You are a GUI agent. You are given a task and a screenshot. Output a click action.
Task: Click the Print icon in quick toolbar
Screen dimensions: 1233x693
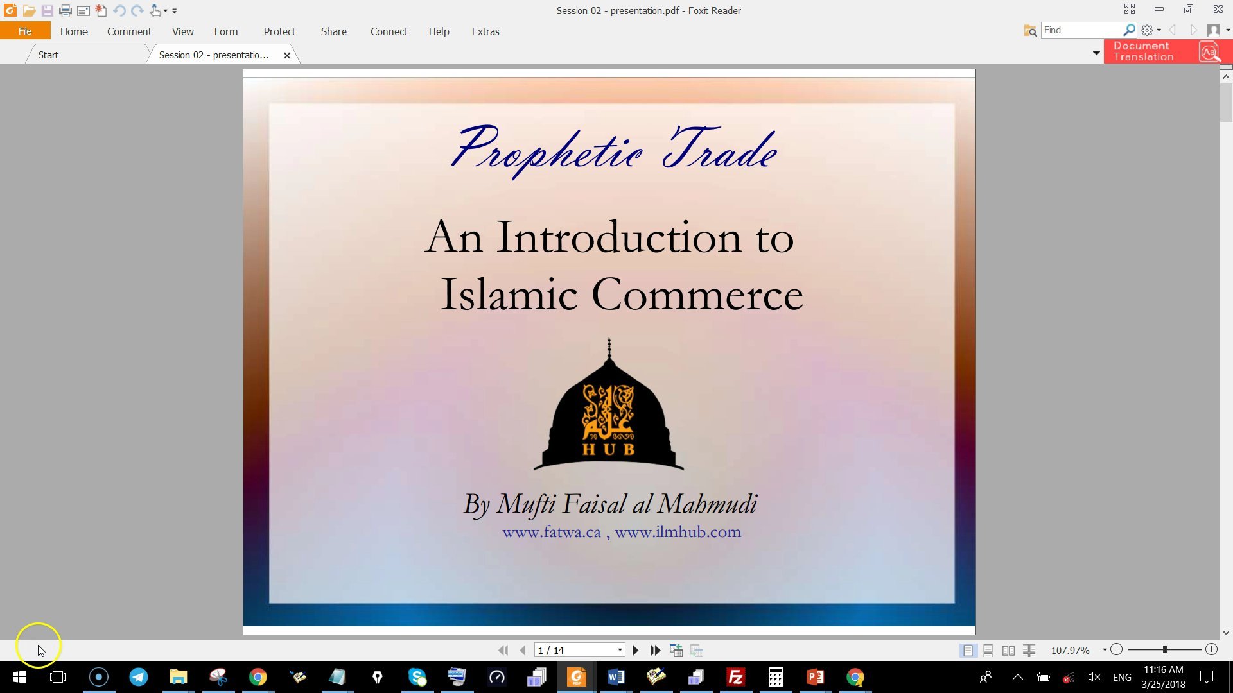coord(65,11)
